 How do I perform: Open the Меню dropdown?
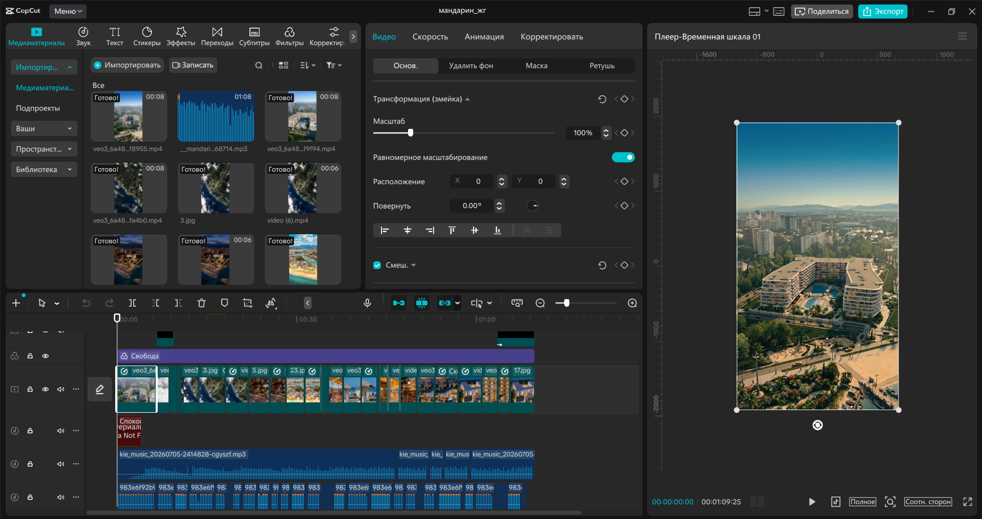click(68, 11)
